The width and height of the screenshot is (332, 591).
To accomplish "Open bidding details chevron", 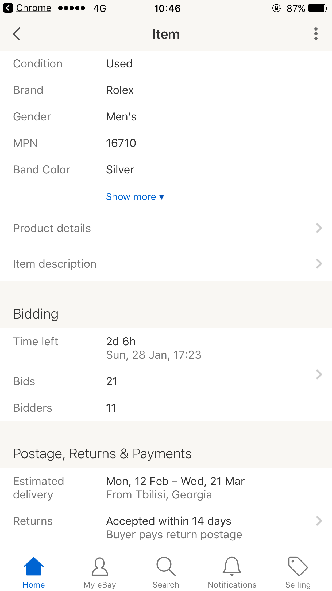I will 319,374.
